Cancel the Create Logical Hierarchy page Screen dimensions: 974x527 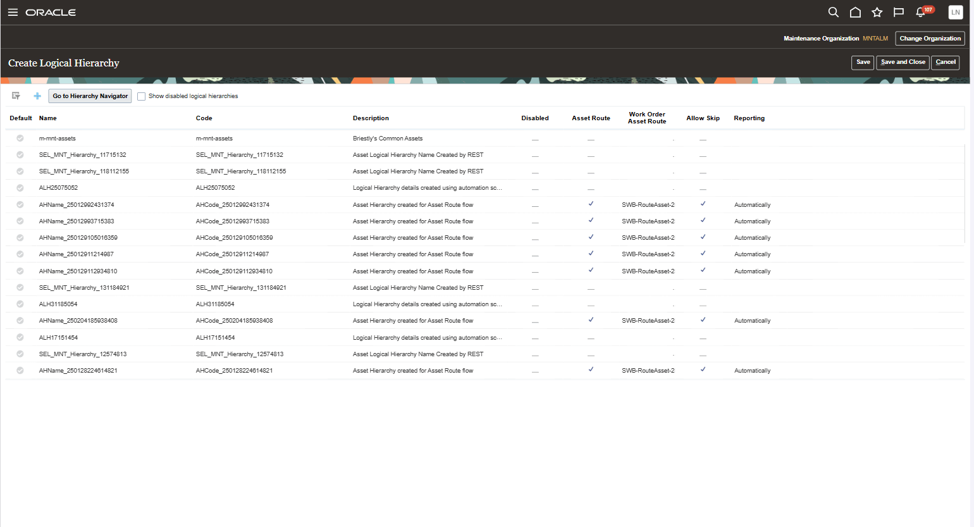pos(946,63)
